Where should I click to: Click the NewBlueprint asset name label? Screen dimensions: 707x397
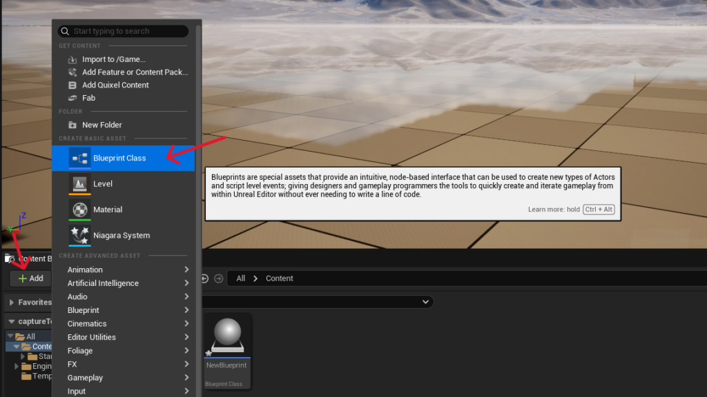tap(226, 365)
